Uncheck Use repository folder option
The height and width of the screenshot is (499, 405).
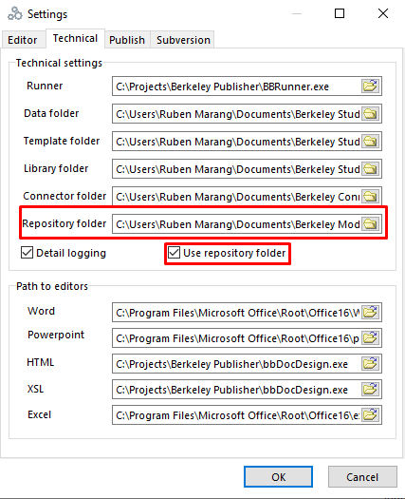coord(175,253)
